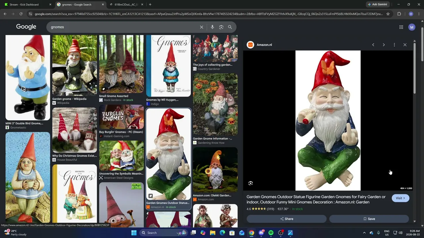Reload the page in Chrome
The width and height of the screenshot is (424, 238).
click(21, 14)
